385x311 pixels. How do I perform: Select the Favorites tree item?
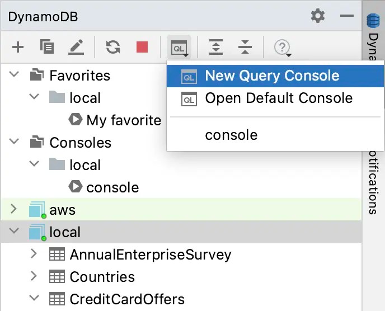80,76
